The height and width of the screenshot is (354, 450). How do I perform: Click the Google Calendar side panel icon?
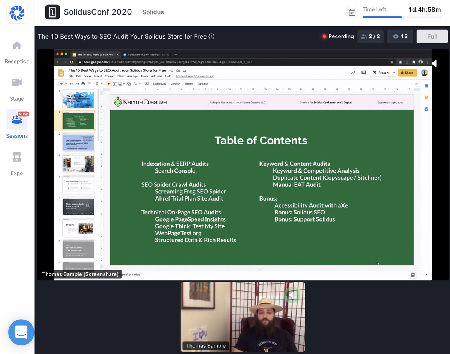426,86
